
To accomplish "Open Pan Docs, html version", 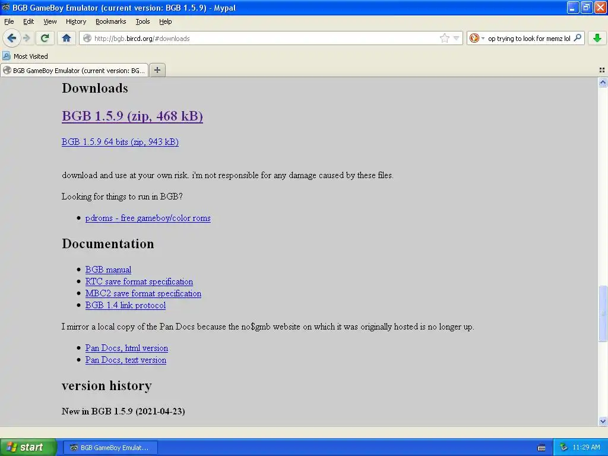I will click(126, 348).
